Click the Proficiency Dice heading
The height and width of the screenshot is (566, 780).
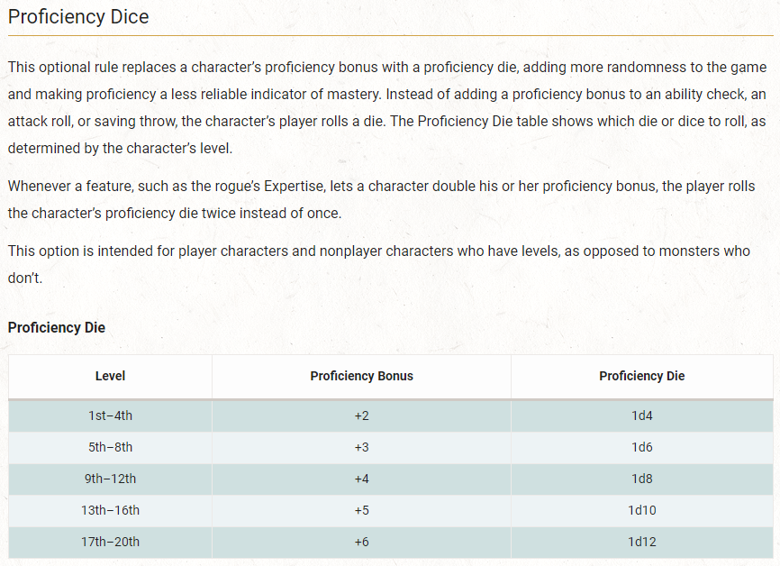point(78,17)
